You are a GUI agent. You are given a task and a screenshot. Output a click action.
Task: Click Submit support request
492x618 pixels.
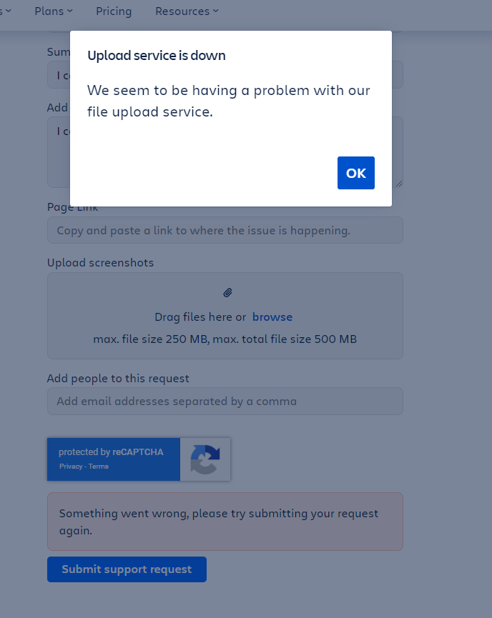point(127,569)
